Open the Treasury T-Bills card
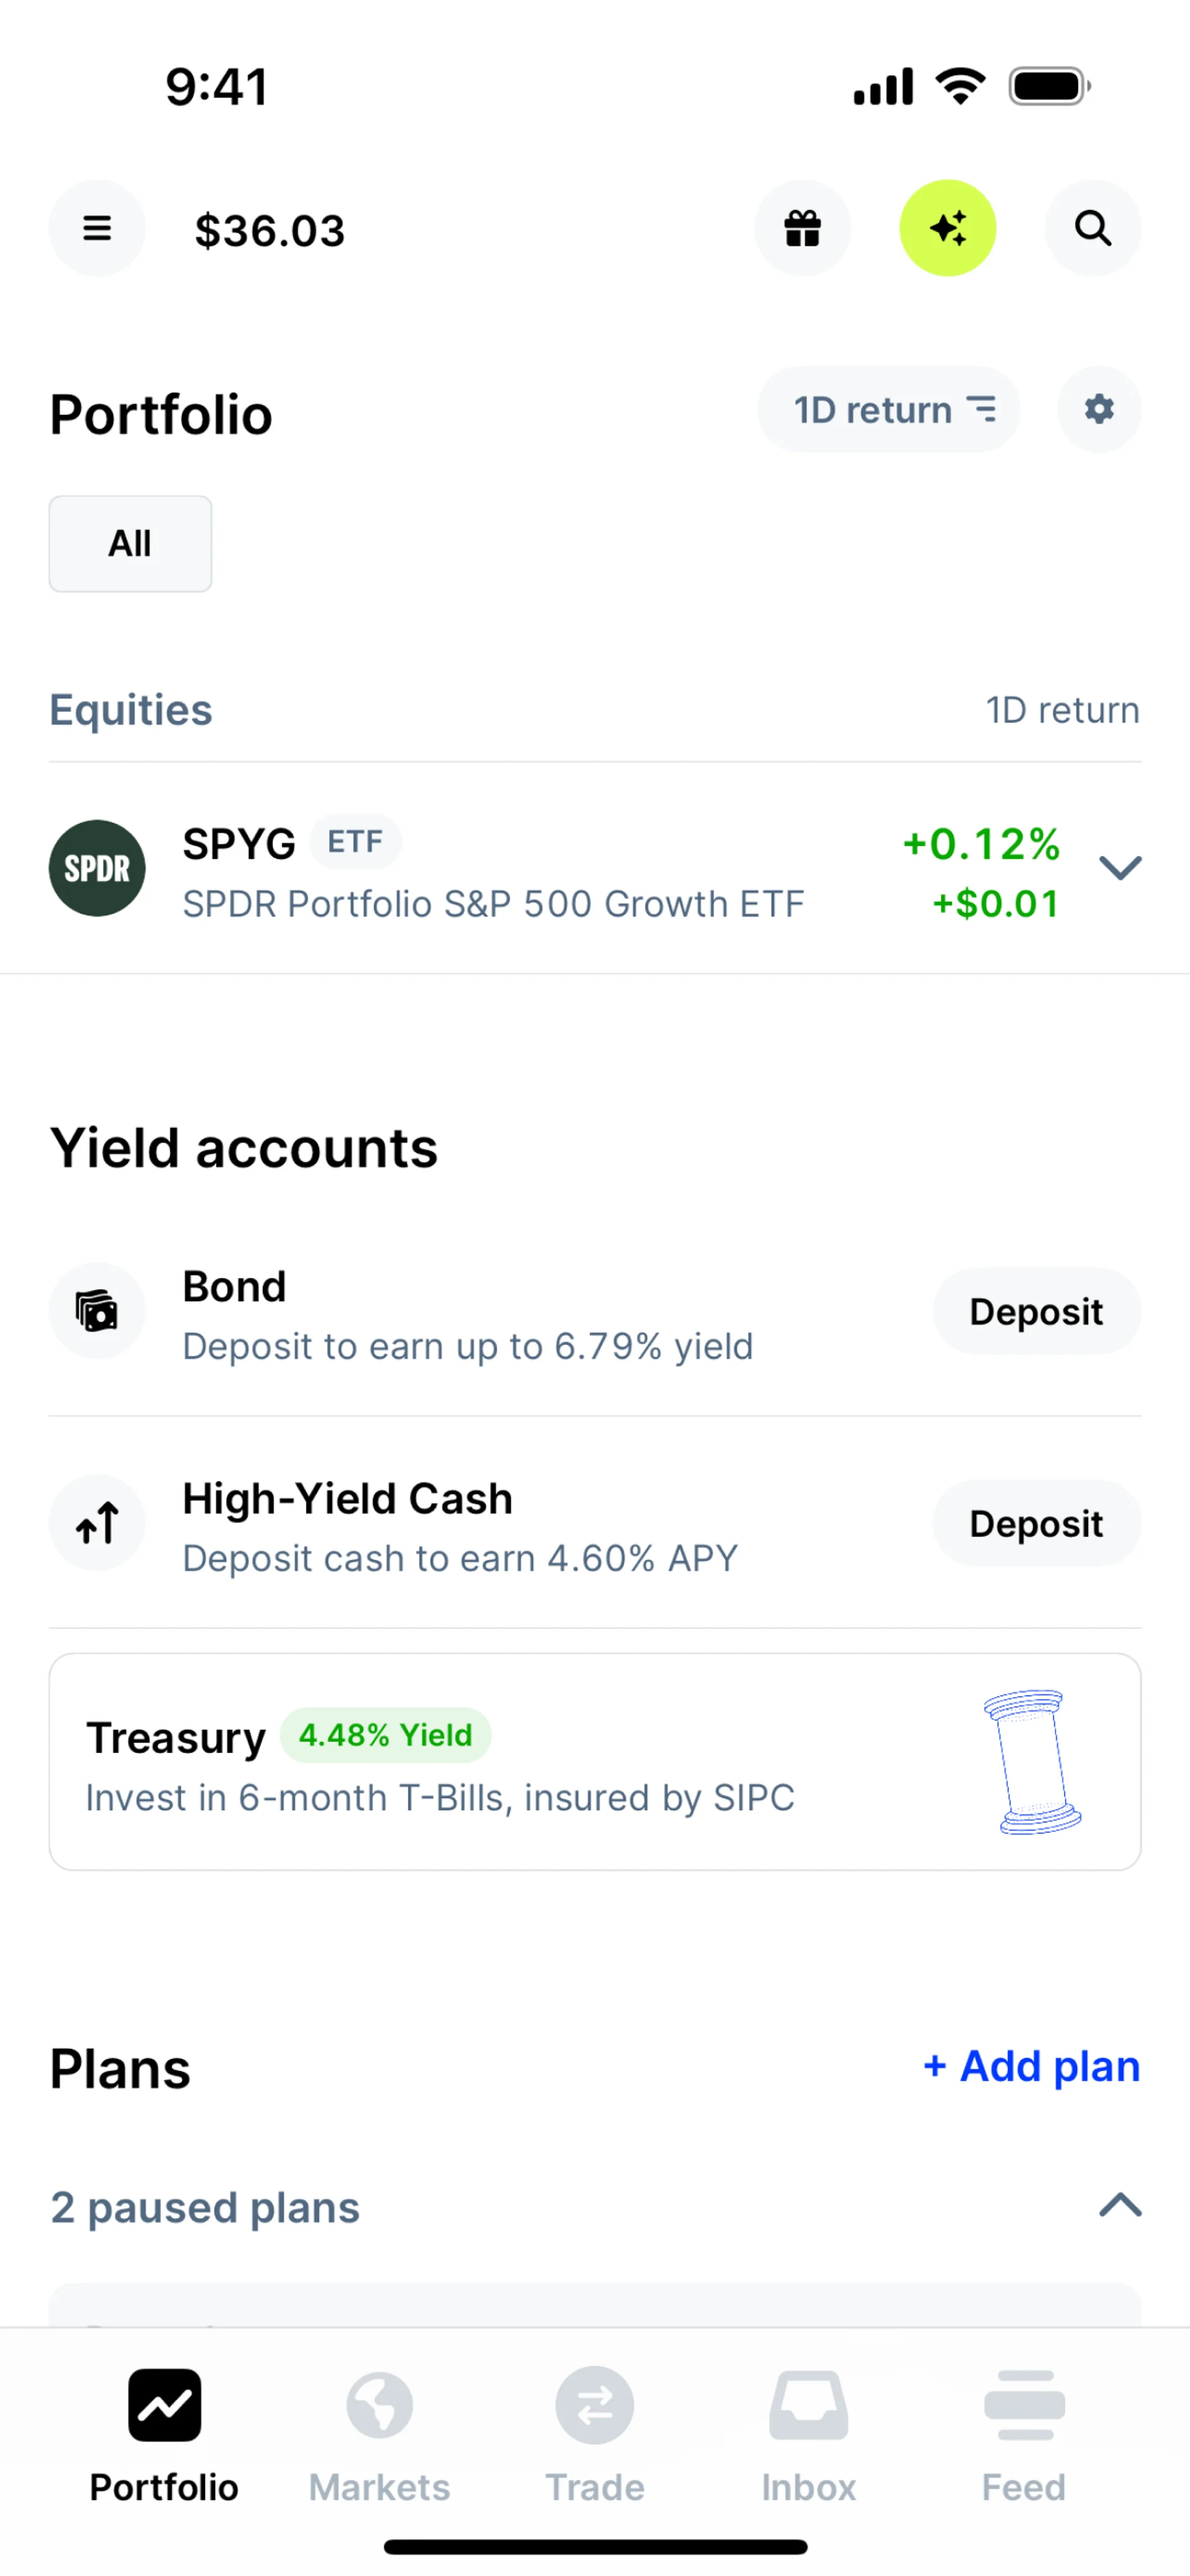The width and height of the screenshot is (1190, 2576). 594,1762
